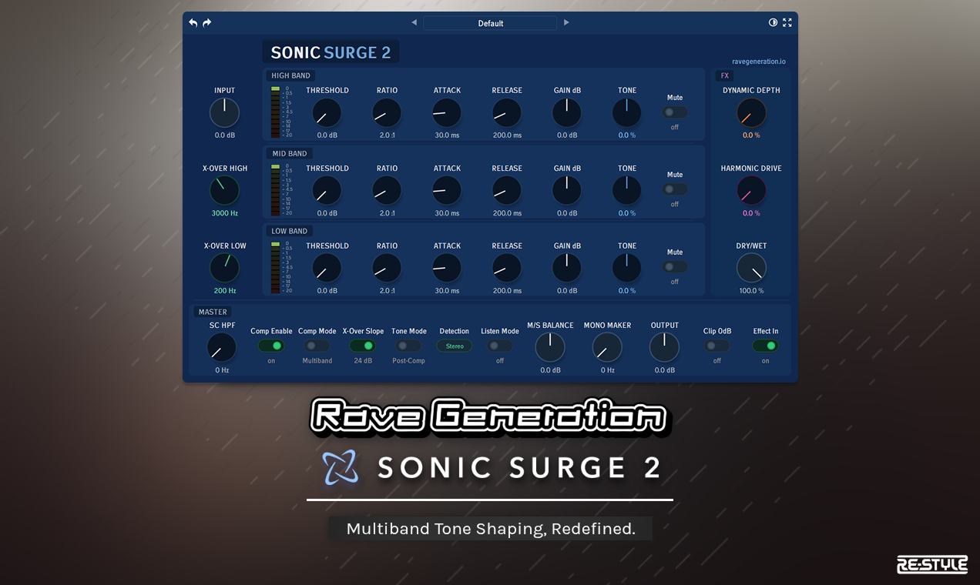Image resolution: width=980 pixels, height=585 pixels.
Task: Open the Listen Mode selector
Action: 499,346
